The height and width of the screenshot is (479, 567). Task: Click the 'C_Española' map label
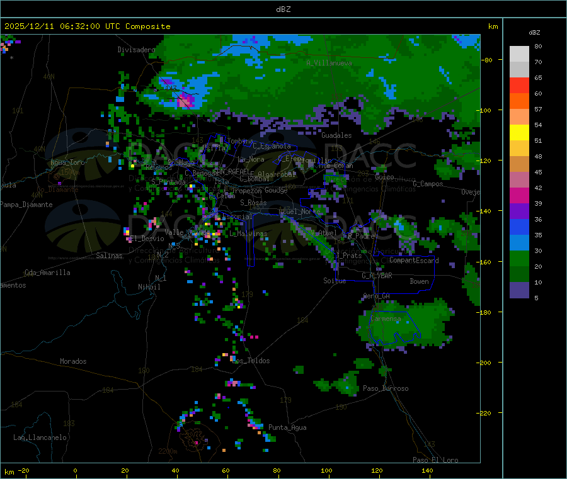[x=272, y=146]
